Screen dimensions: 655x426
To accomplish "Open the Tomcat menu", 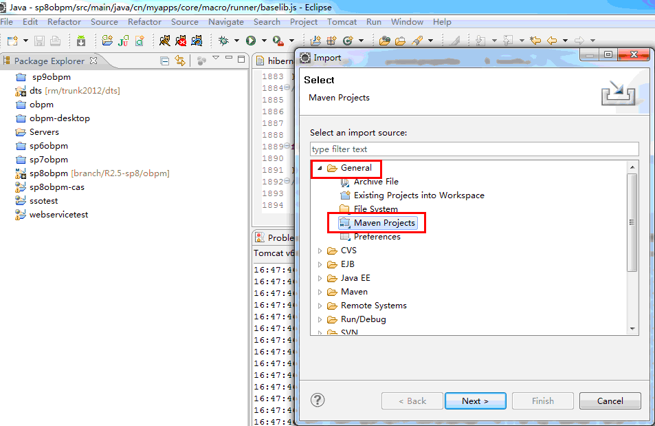I will coord(342,22).
